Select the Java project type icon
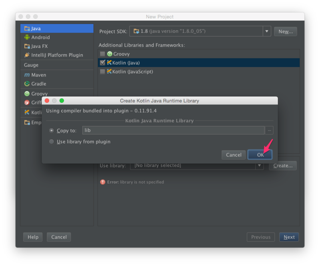The height and width of the screenshot is (266, 320). tap(27, 28)
